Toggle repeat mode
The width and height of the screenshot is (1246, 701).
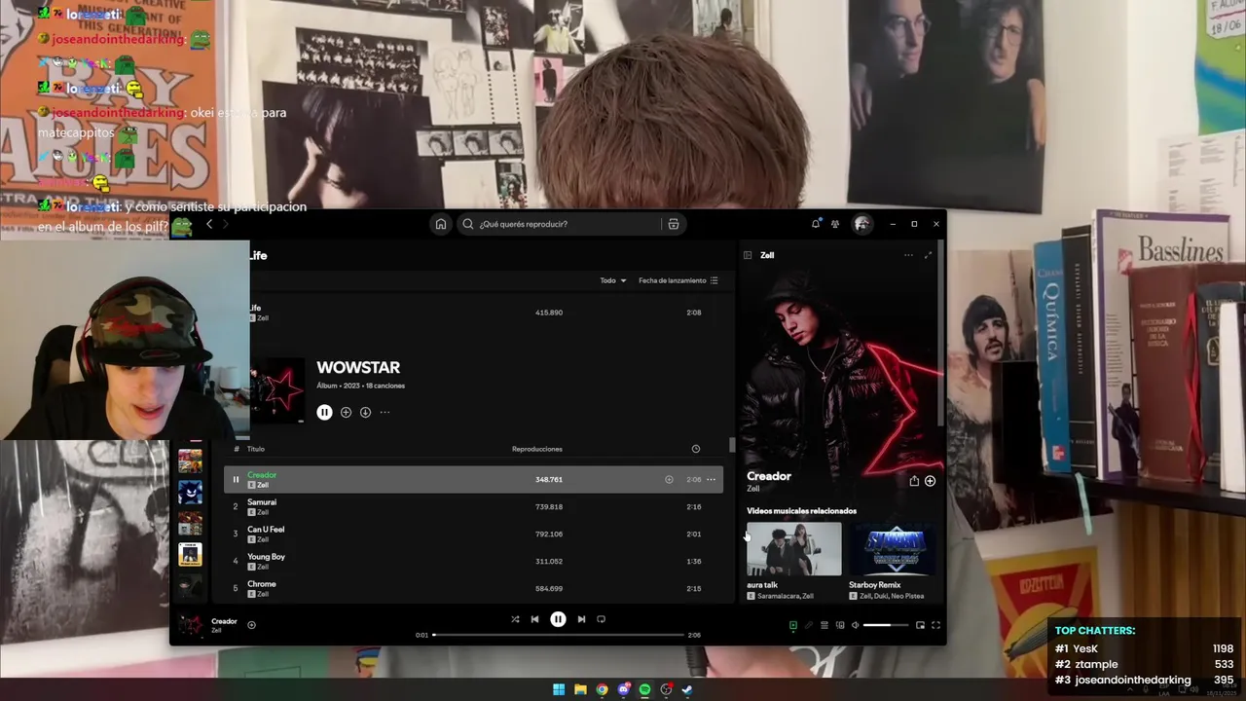pos(601,619)
